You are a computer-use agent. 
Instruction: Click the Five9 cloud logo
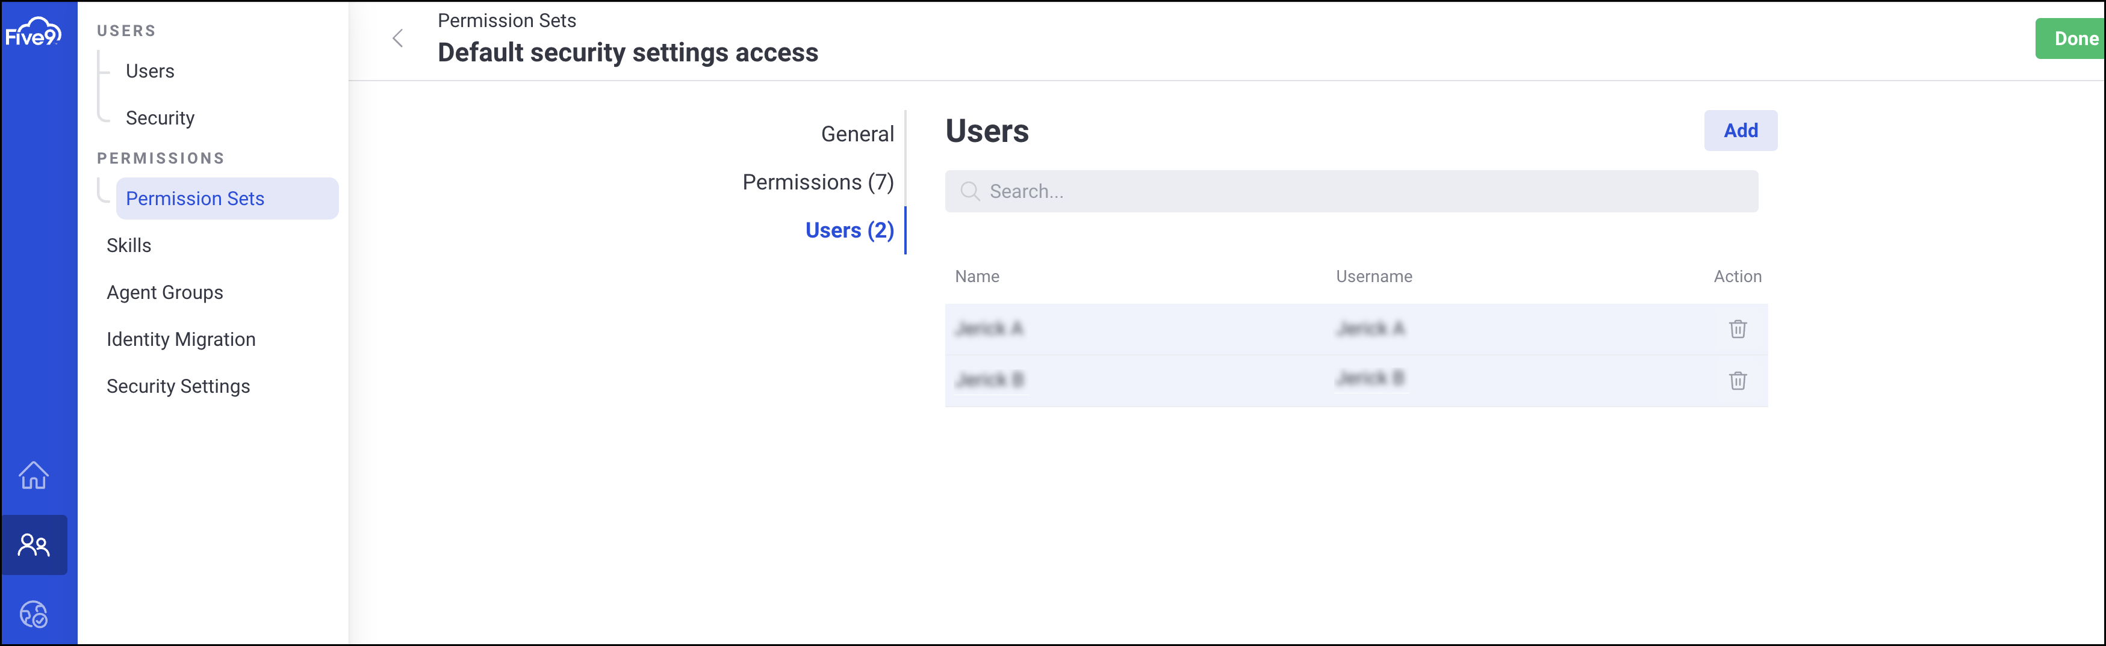33,32
